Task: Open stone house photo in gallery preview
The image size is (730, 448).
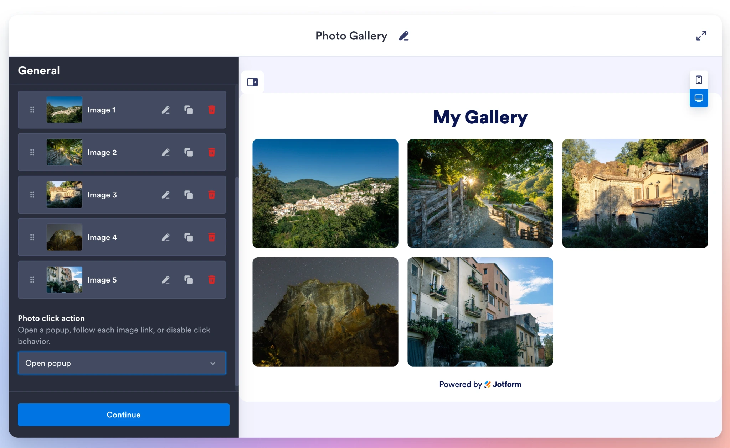Action: (635, 194)
